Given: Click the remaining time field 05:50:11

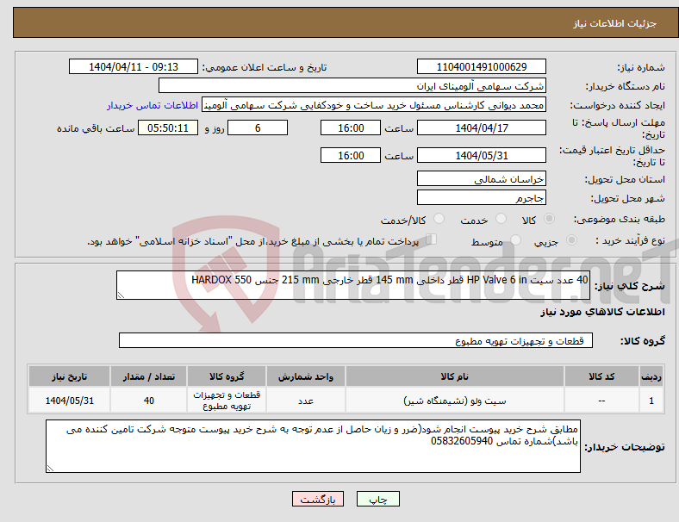Looking at the screenshot, I should tap(168, 127).
